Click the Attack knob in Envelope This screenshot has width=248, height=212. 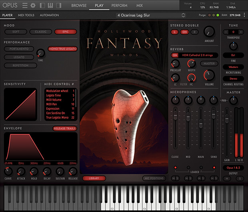click(x=21, y=171)
